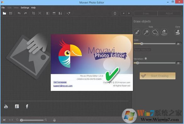Click the rotate and flip toolbar icon

tap(60, 13)
